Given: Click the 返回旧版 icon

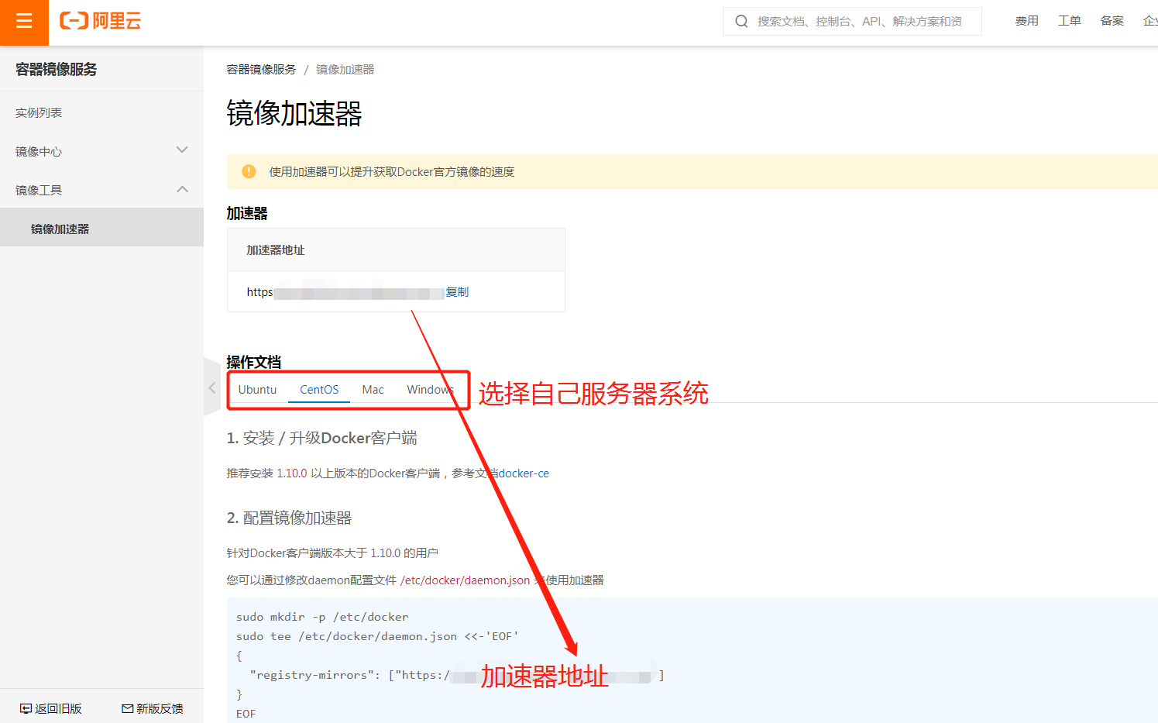Looking at the screenshot, I should point(26,708).
